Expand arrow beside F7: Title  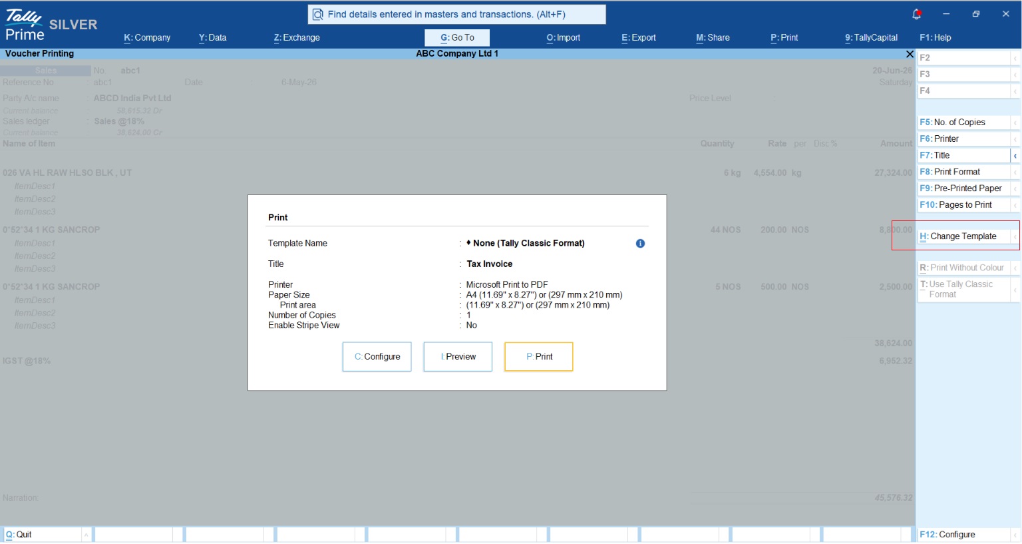click(x=1015, y=156)
